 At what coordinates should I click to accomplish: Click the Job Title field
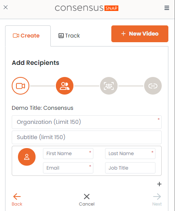(x=130, y=168)
